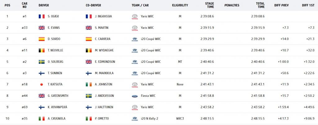The height and width of the screenshot is (125, 318).
Task: Click the DIFF 1ST column header
Action: [308, 6]
